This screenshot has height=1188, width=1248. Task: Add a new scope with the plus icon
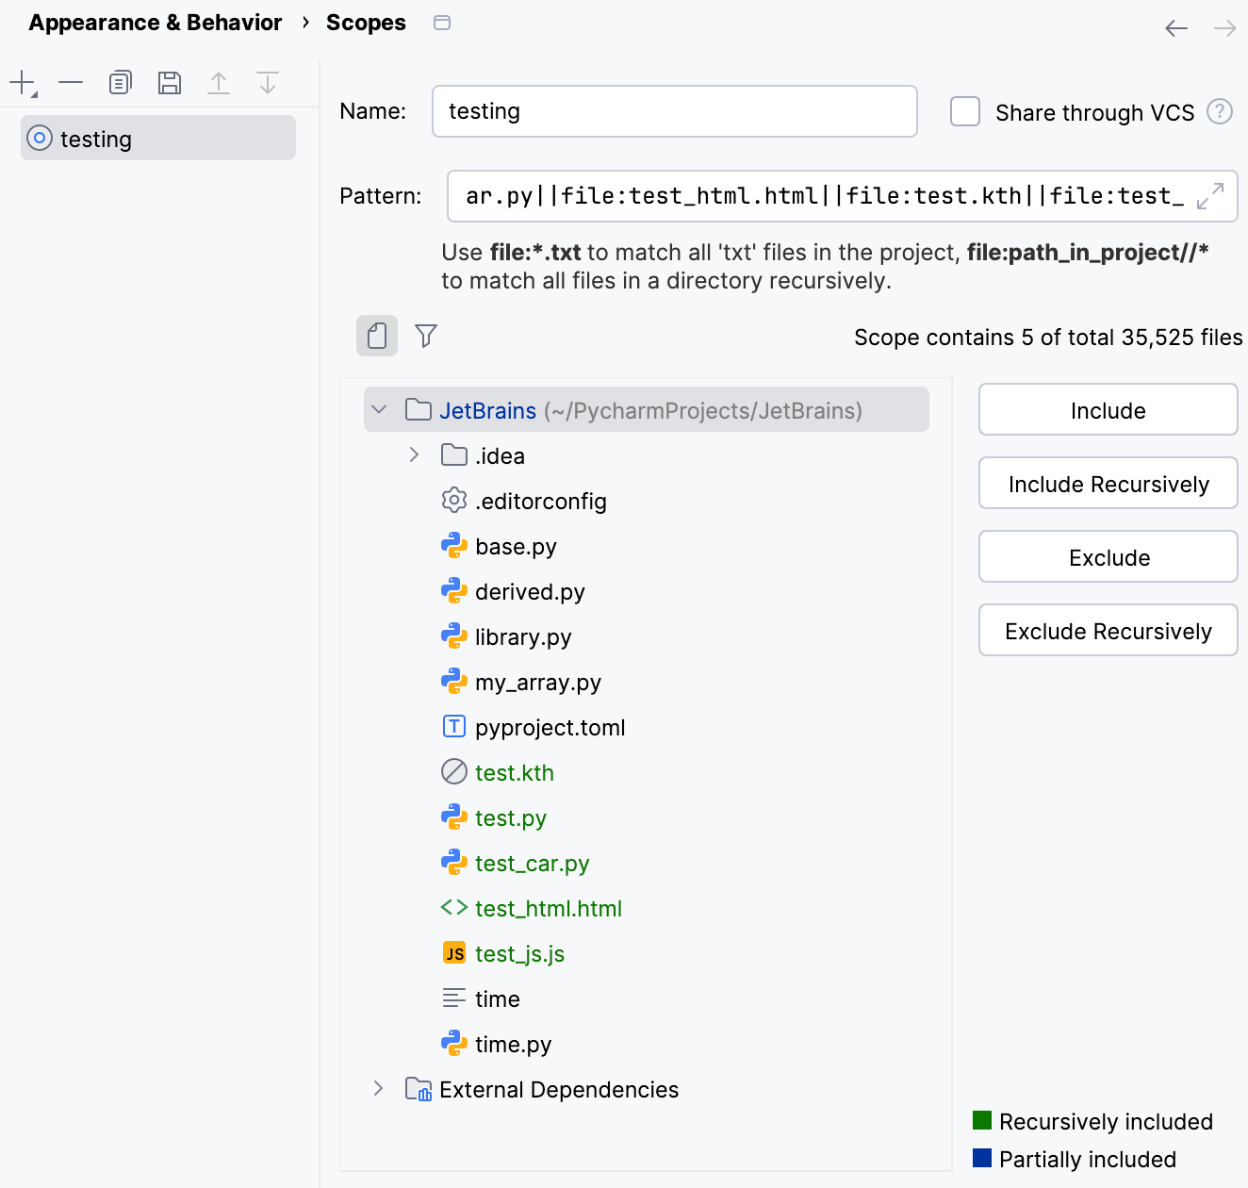point(20,82)
